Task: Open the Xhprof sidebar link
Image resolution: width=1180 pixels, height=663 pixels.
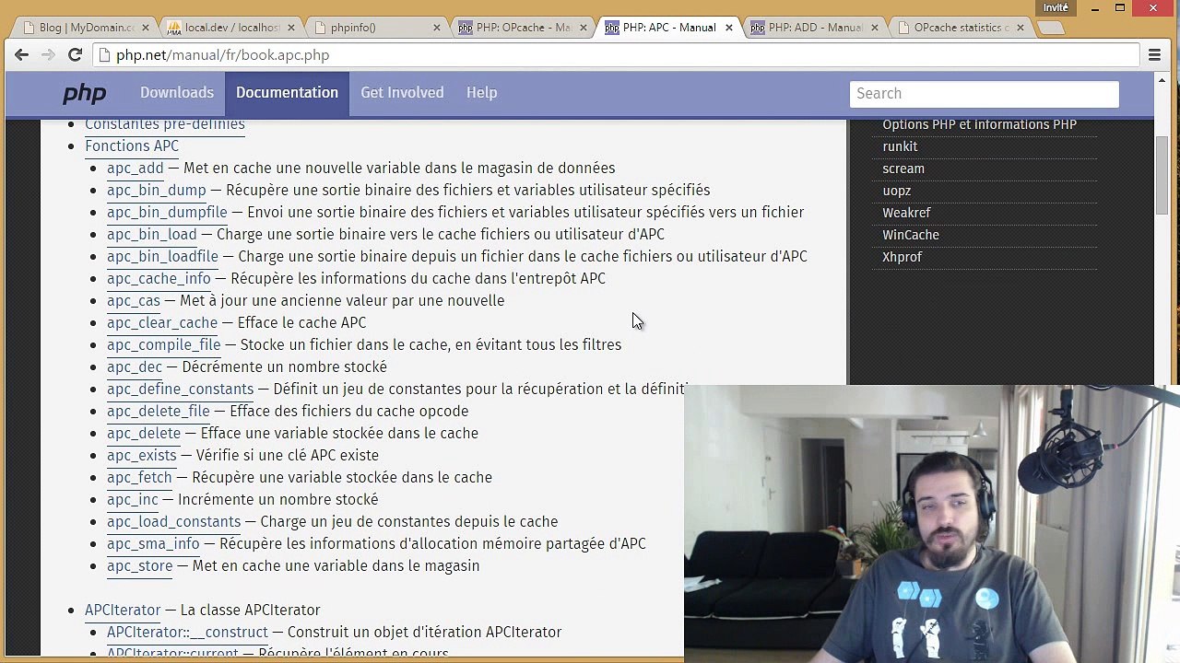Action: [x=902, y=257]
